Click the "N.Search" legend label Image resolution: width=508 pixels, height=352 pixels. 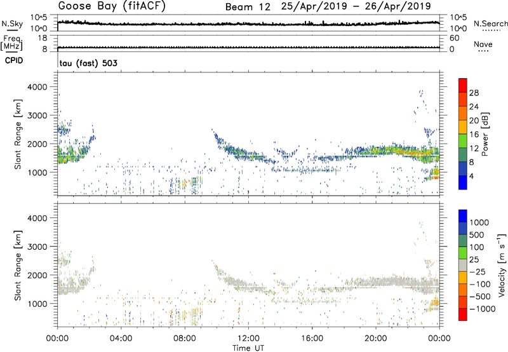click(491, 24)
